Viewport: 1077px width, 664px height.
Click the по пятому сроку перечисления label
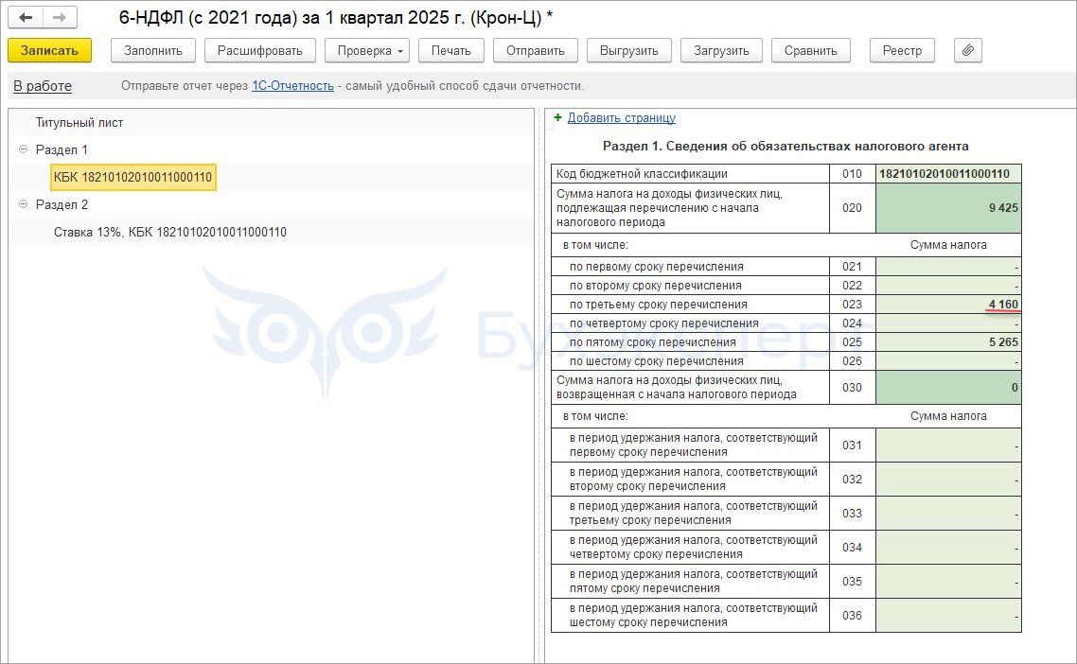(652, 342)
